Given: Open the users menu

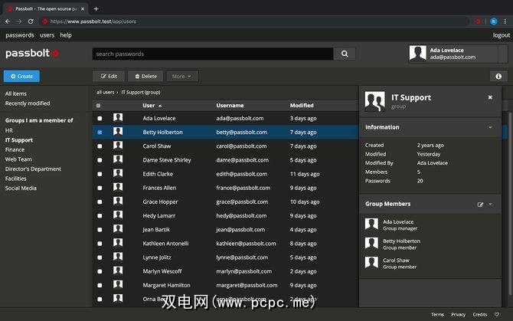Looking at the screenshot, I should pyautogui.click(x=47, y=35).
